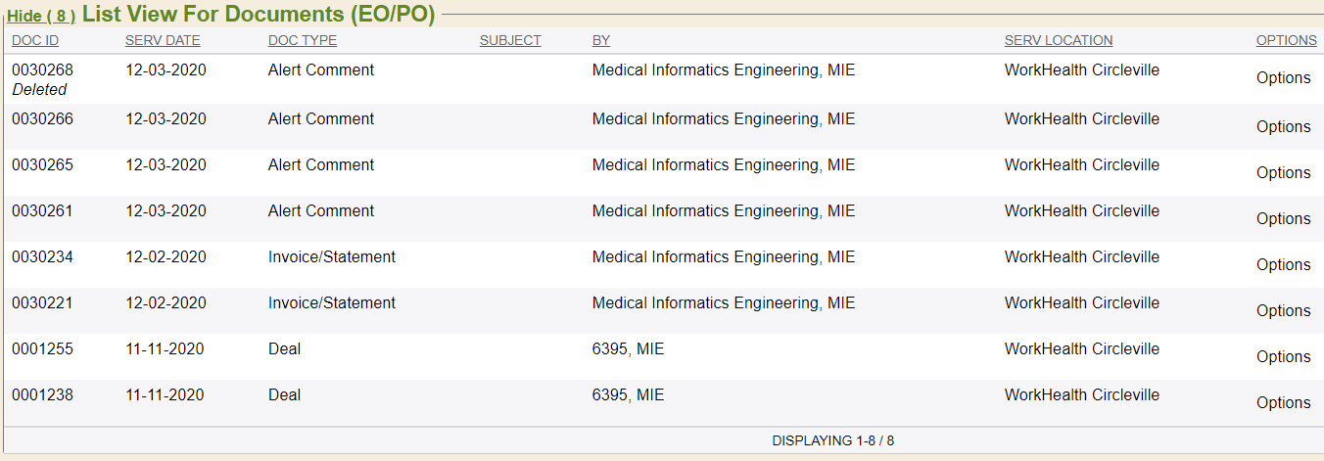The width and height of the screenshot is (1324, 461).
Task: Show Options for Deal document 0001238
Action: click(1283, 403)
